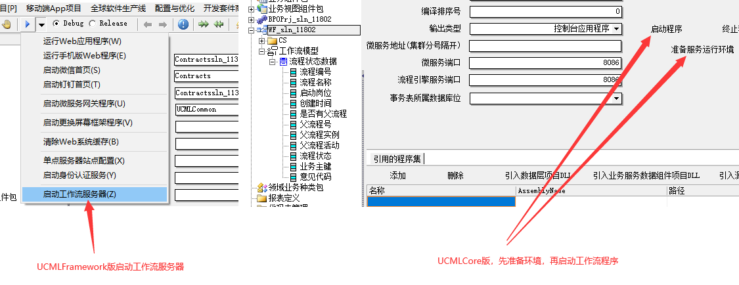
Task: Collapse the 流程状态数据 node
Action: coord(272,62)
